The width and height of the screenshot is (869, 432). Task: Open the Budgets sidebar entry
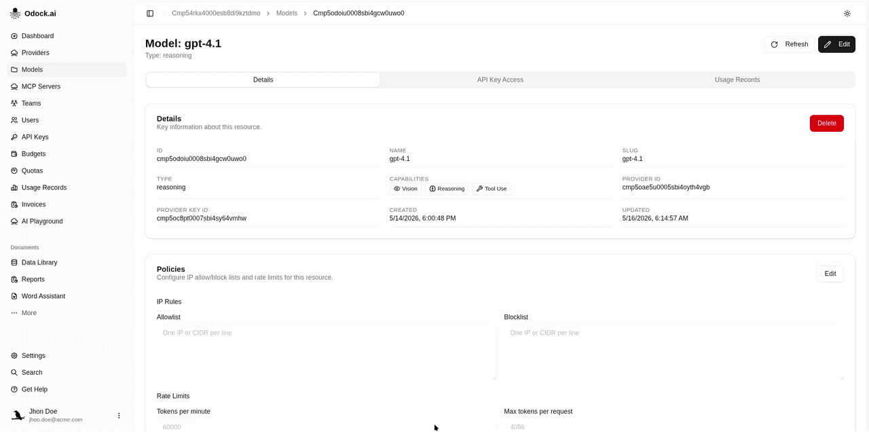point(67,154)
